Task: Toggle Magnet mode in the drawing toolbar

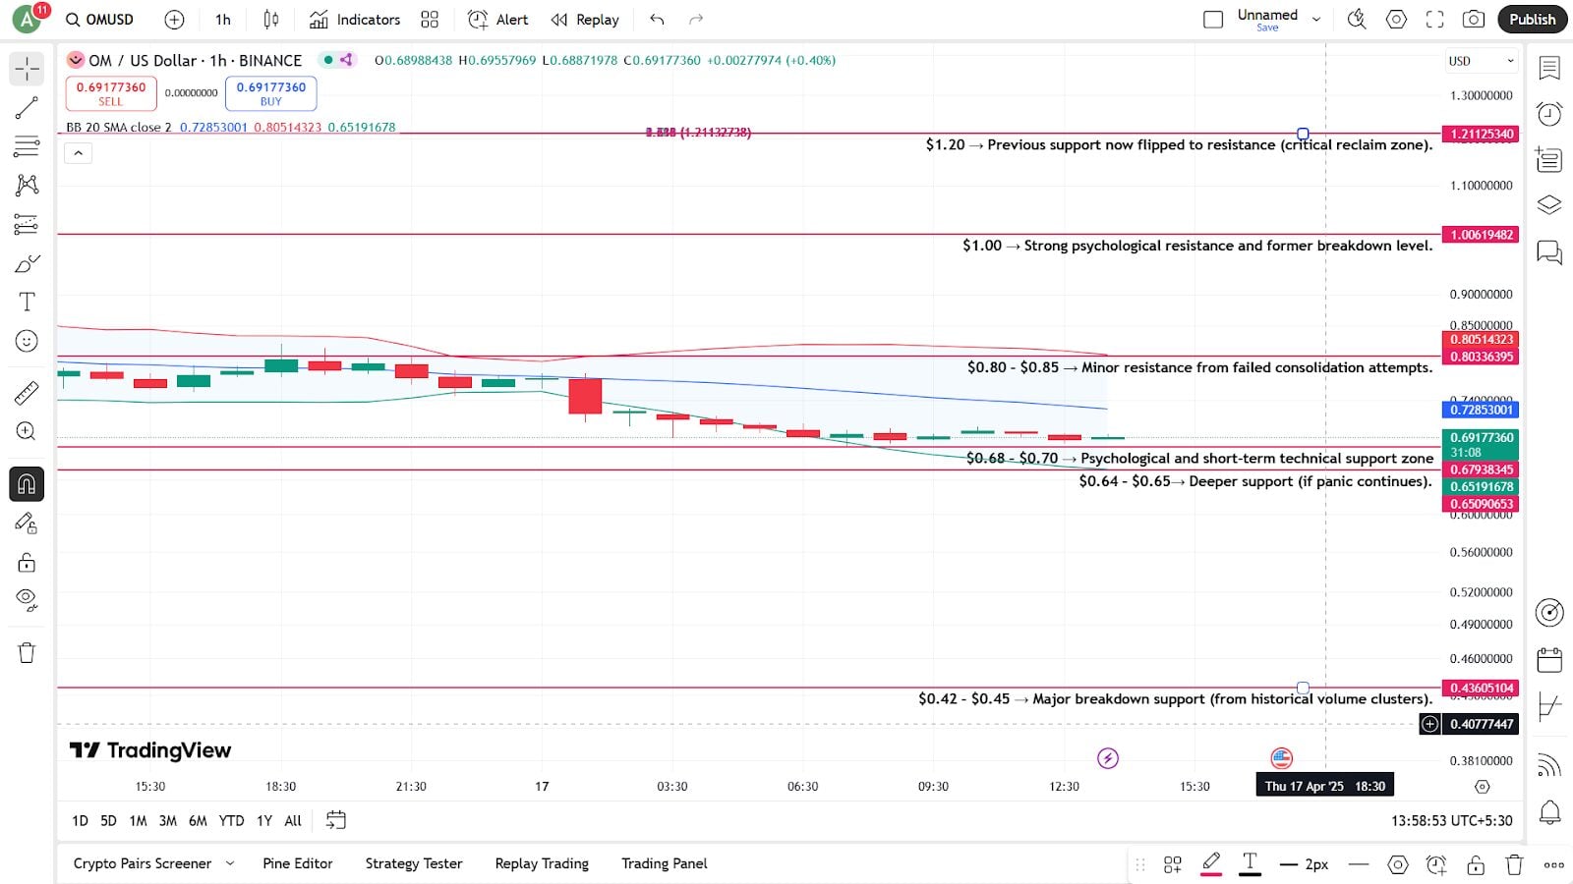Action: click(x=27, y=483)
